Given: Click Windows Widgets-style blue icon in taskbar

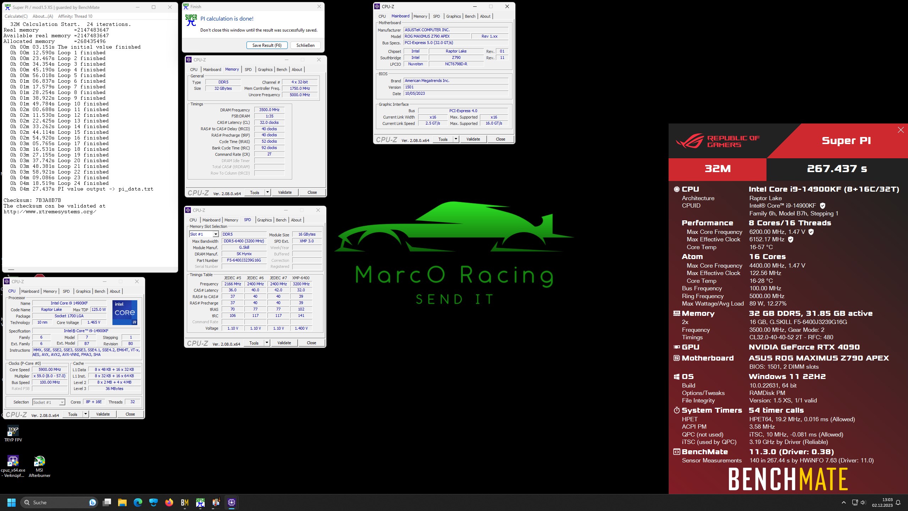Looking at the screenshot, I should pos(154,502).
